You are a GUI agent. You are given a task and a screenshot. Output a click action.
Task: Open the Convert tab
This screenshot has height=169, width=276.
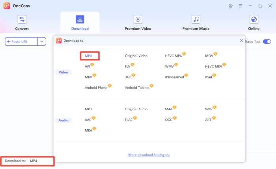click(x=22, y=23)
